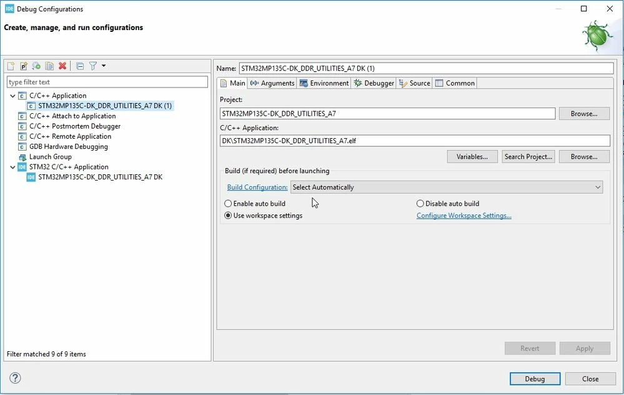Browse for the C/C++ application file

click(x=584, y=157)
